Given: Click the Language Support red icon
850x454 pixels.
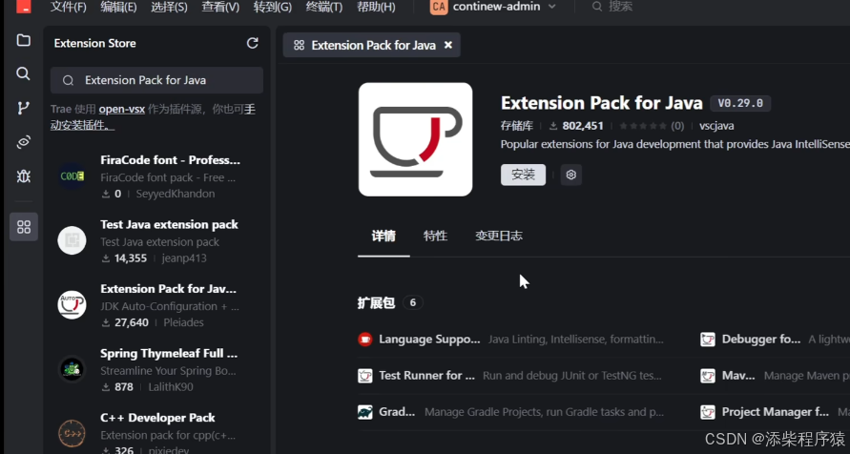Looking at the screenshot, I should (365, 340).
